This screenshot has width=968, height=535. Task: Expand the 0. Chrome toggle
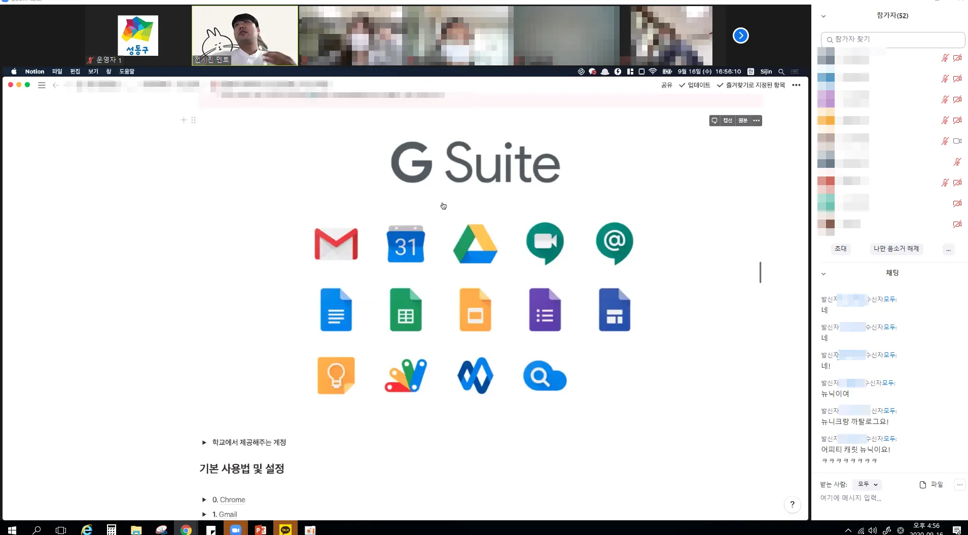click(204, 500)
